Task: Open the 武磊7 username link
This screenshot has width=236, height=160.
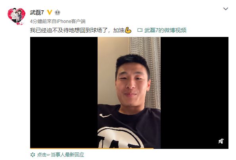Action: [37, 12]
